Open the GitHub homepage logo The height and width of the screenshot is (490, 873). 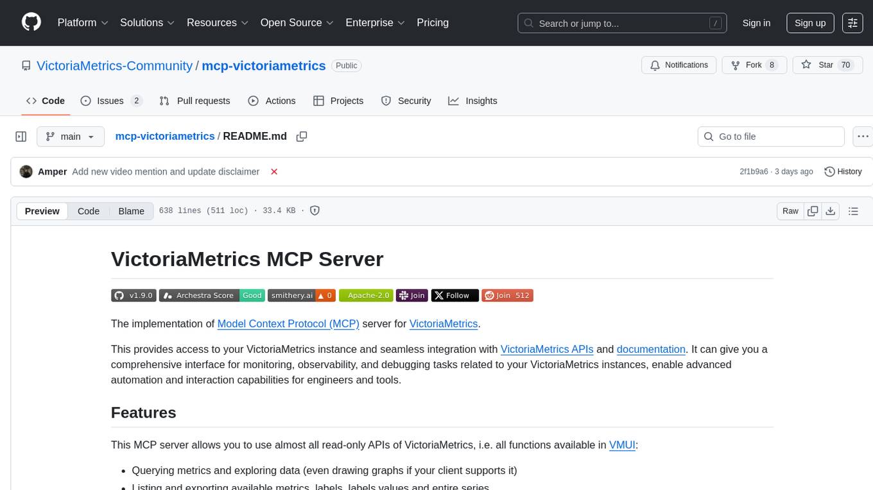[31, 22]
